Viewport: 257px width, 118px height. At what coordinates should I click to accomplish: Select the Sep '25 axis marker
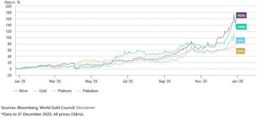pos(164,81)
